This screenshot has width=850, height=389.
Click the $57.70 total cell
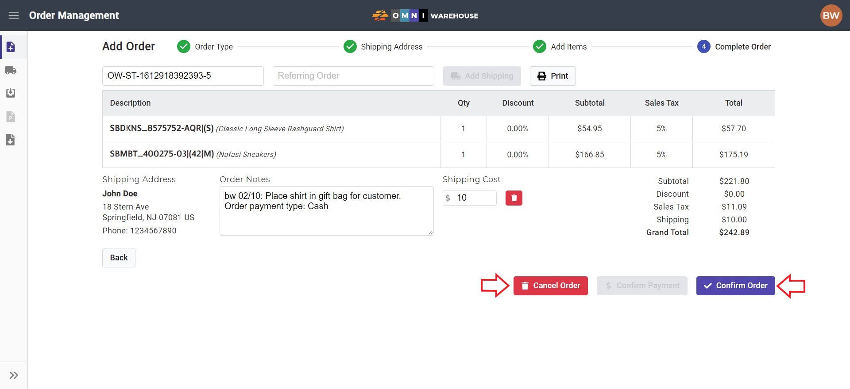734,129
